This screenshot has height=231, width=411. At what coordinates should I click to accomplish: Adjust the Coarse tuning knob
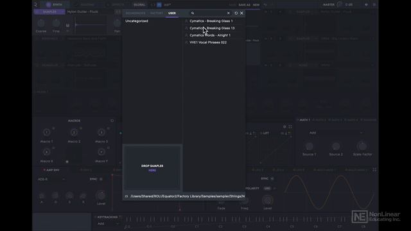[x=41, y=24]
